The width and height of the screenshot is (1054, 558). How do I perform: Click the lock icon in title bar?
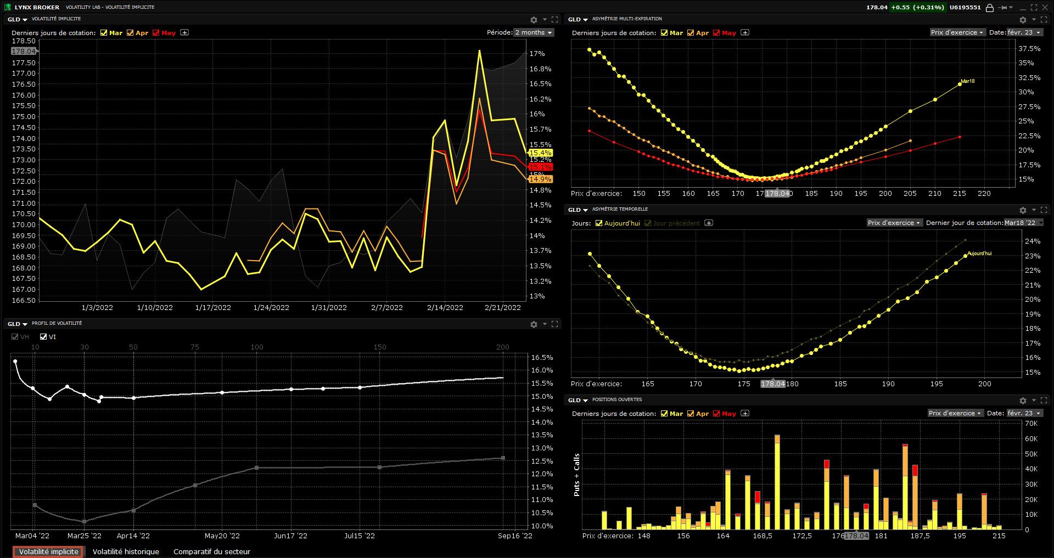(x=989, y=8)
